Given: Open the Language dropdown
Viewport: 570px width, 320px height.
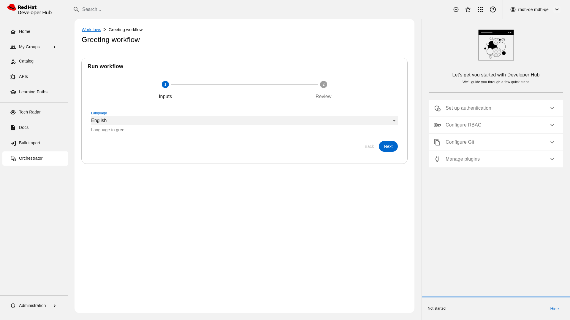Looking at the screenshot, I should pyautogui.click(x=244, y=121).
